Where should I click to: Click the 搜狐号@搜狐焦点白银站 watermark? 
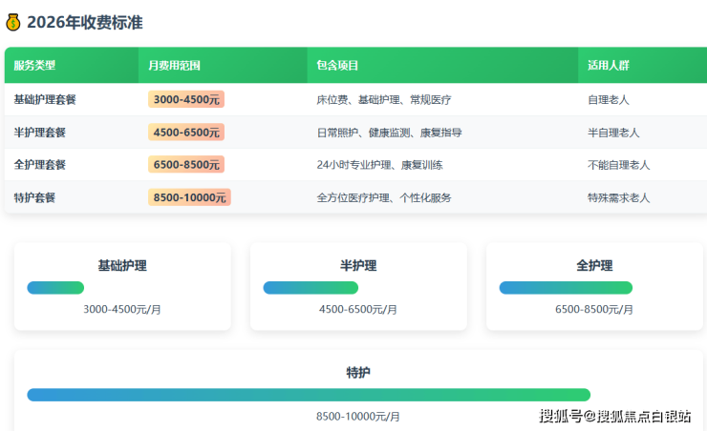coord(615,416)
